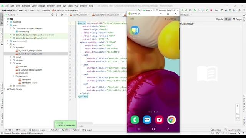Click the Search Everywhere magnifier icon
The width and height of the screenshot is (246, 138).
pos(239,10)
